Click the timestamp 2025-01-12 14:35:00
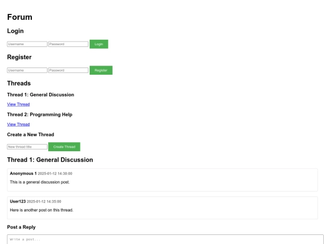This screenshot has height=244, width=325. tap(44, 201)
